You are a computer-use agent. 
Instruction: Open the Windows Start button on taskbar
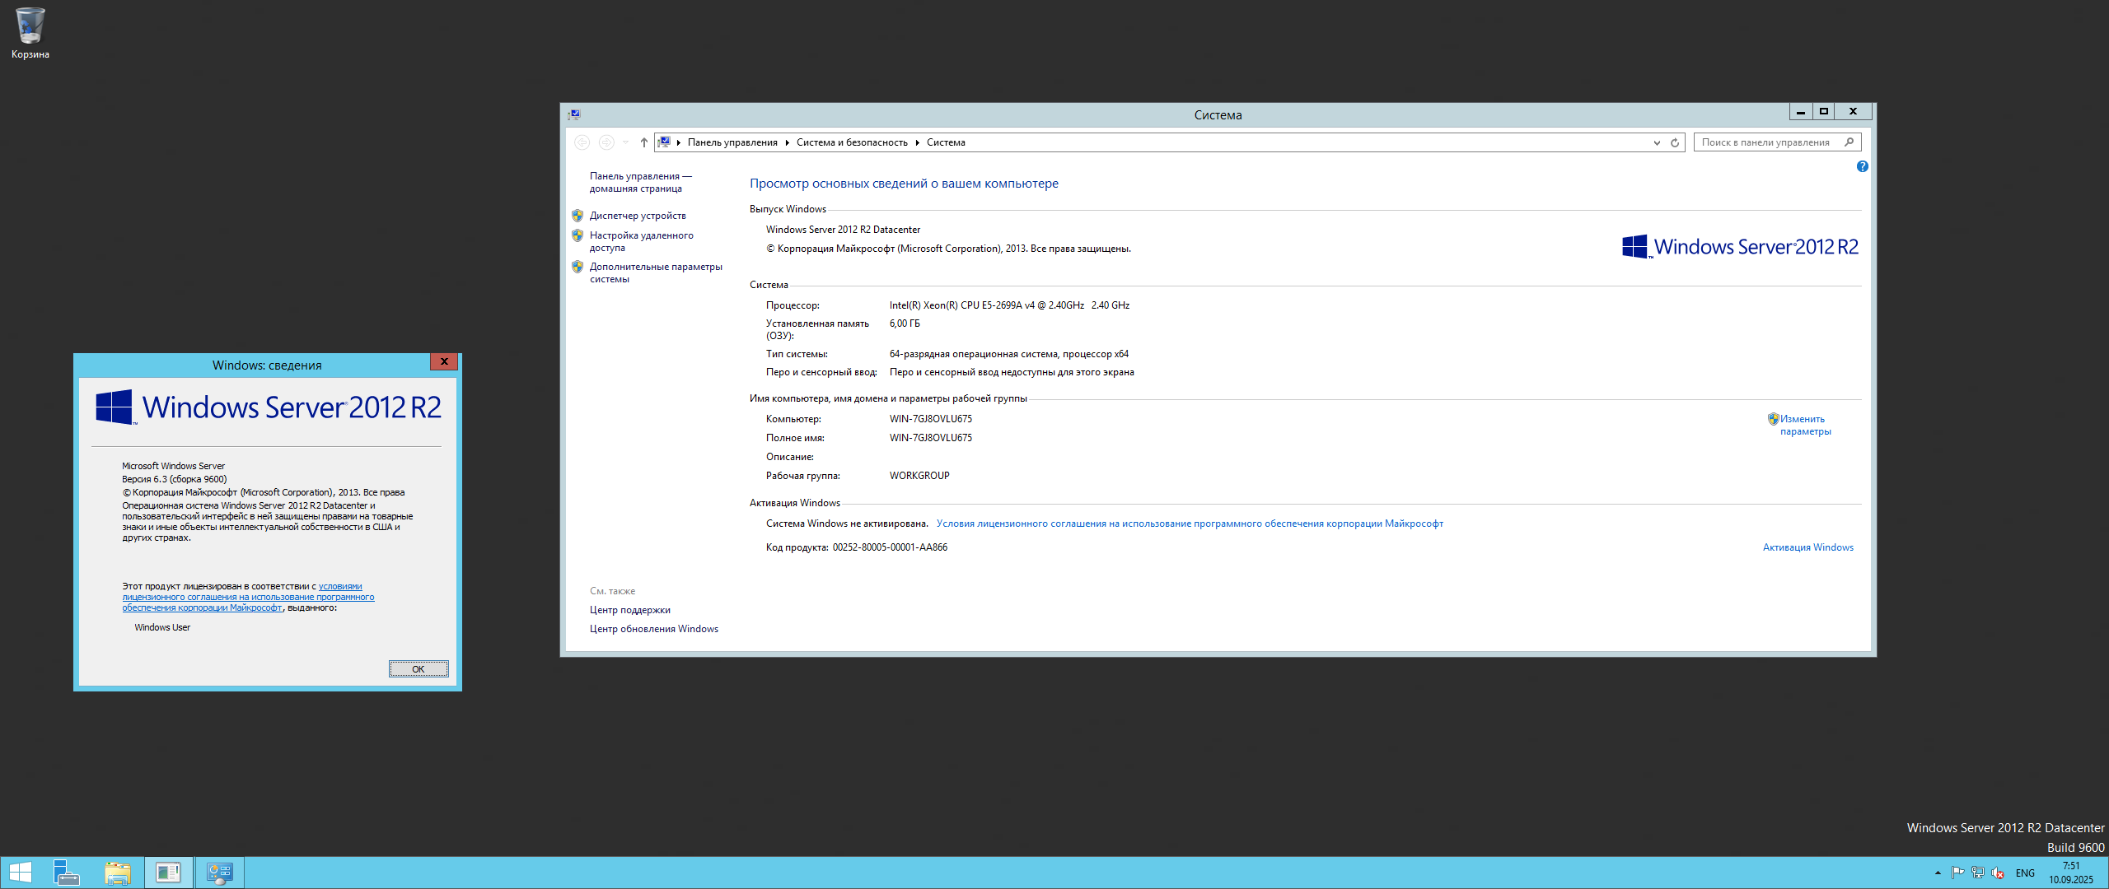(x=20, y=873)
